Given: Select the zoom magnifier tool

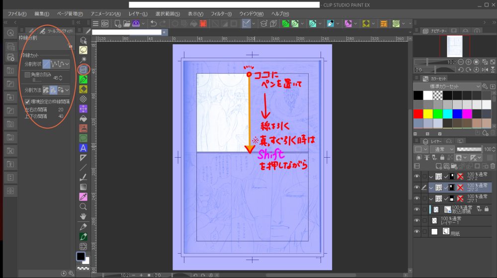Looking at the screenshot, I should 83,207.
